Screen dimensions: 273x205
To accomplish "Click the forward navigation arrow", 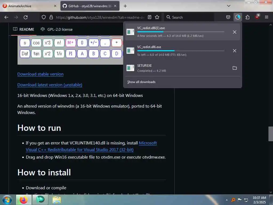I will (x=16, y=17).
